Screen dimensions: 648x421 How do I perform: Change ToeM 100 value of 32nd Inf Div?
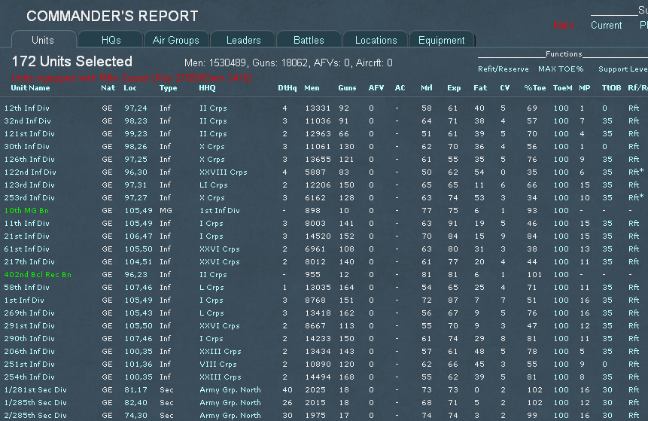tap(561, 121)
